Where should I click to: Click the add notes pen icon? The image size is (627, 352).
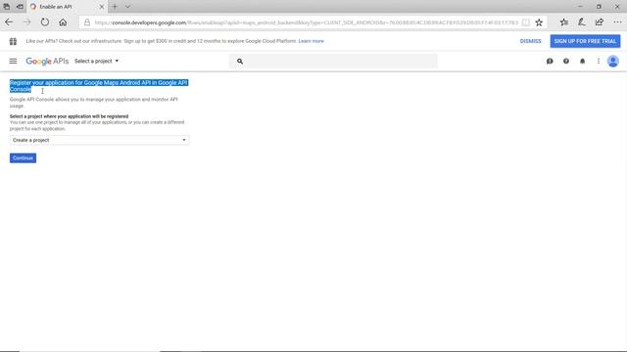(x=581, y=22)
